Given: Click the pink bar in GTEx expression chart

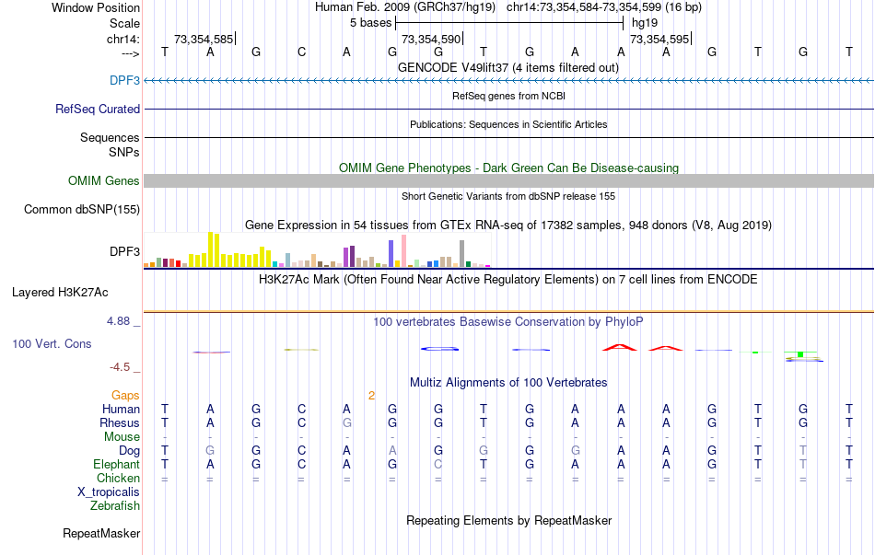Looking at the screenshot, I should point(403,250).
